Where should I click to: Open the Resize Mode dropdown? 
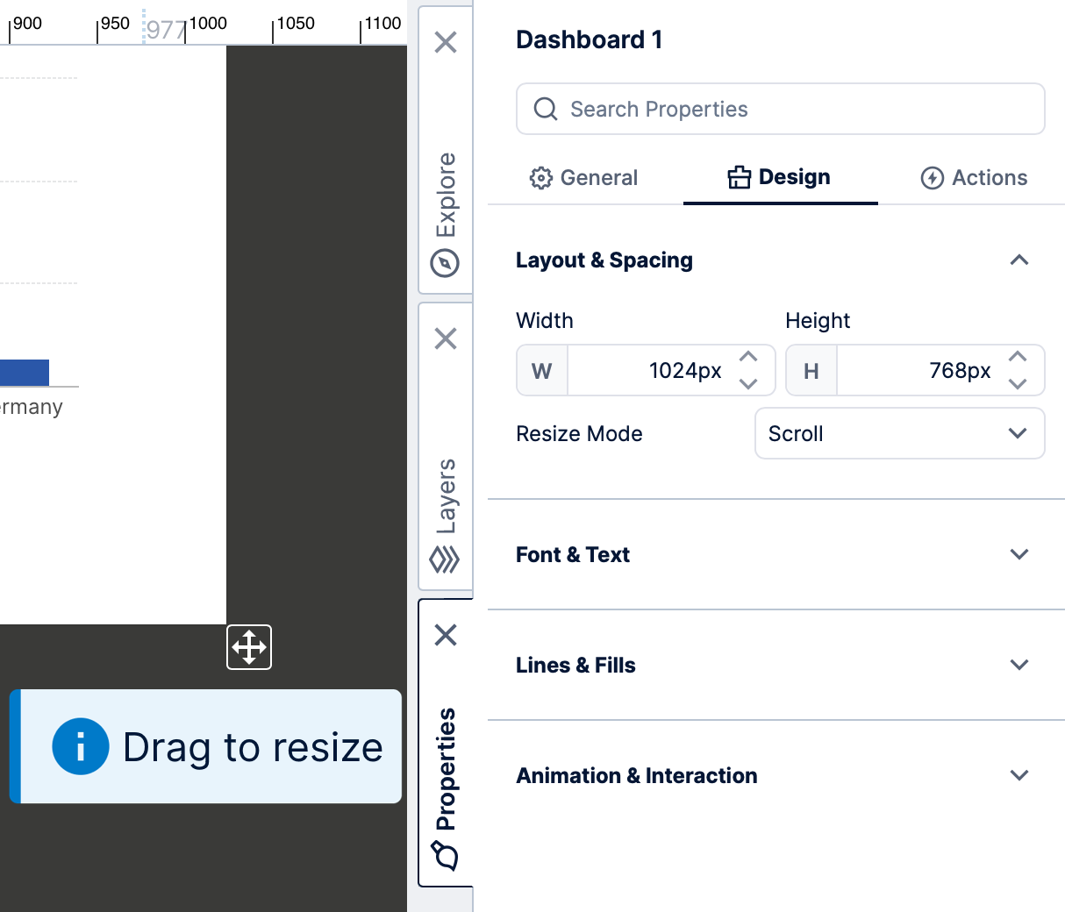tap(899, 434)
